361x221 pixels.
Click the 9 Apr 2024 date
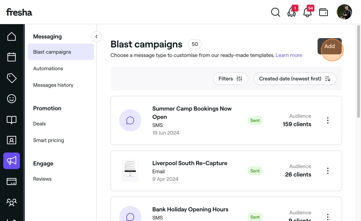pos(165,179)
